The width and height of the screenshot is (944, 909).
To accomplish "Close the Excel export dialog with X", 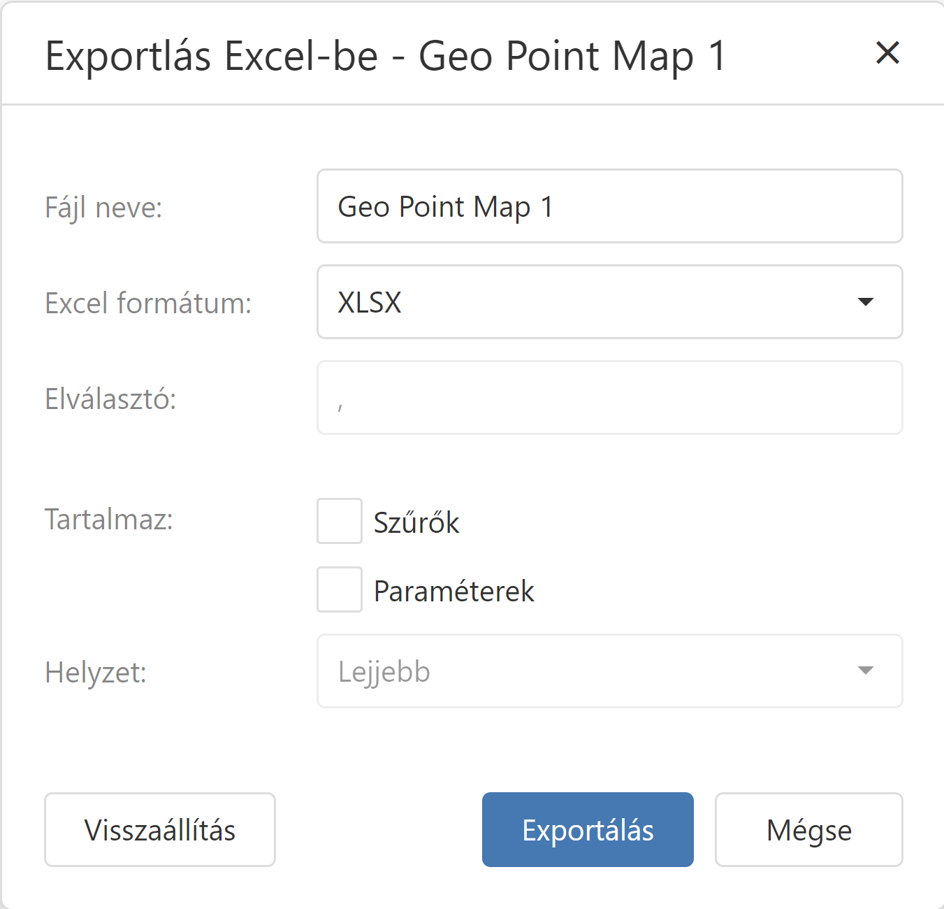I will 887,53.
